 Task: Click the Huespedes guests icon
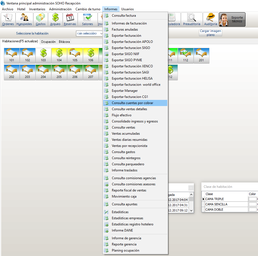[24, 19]
